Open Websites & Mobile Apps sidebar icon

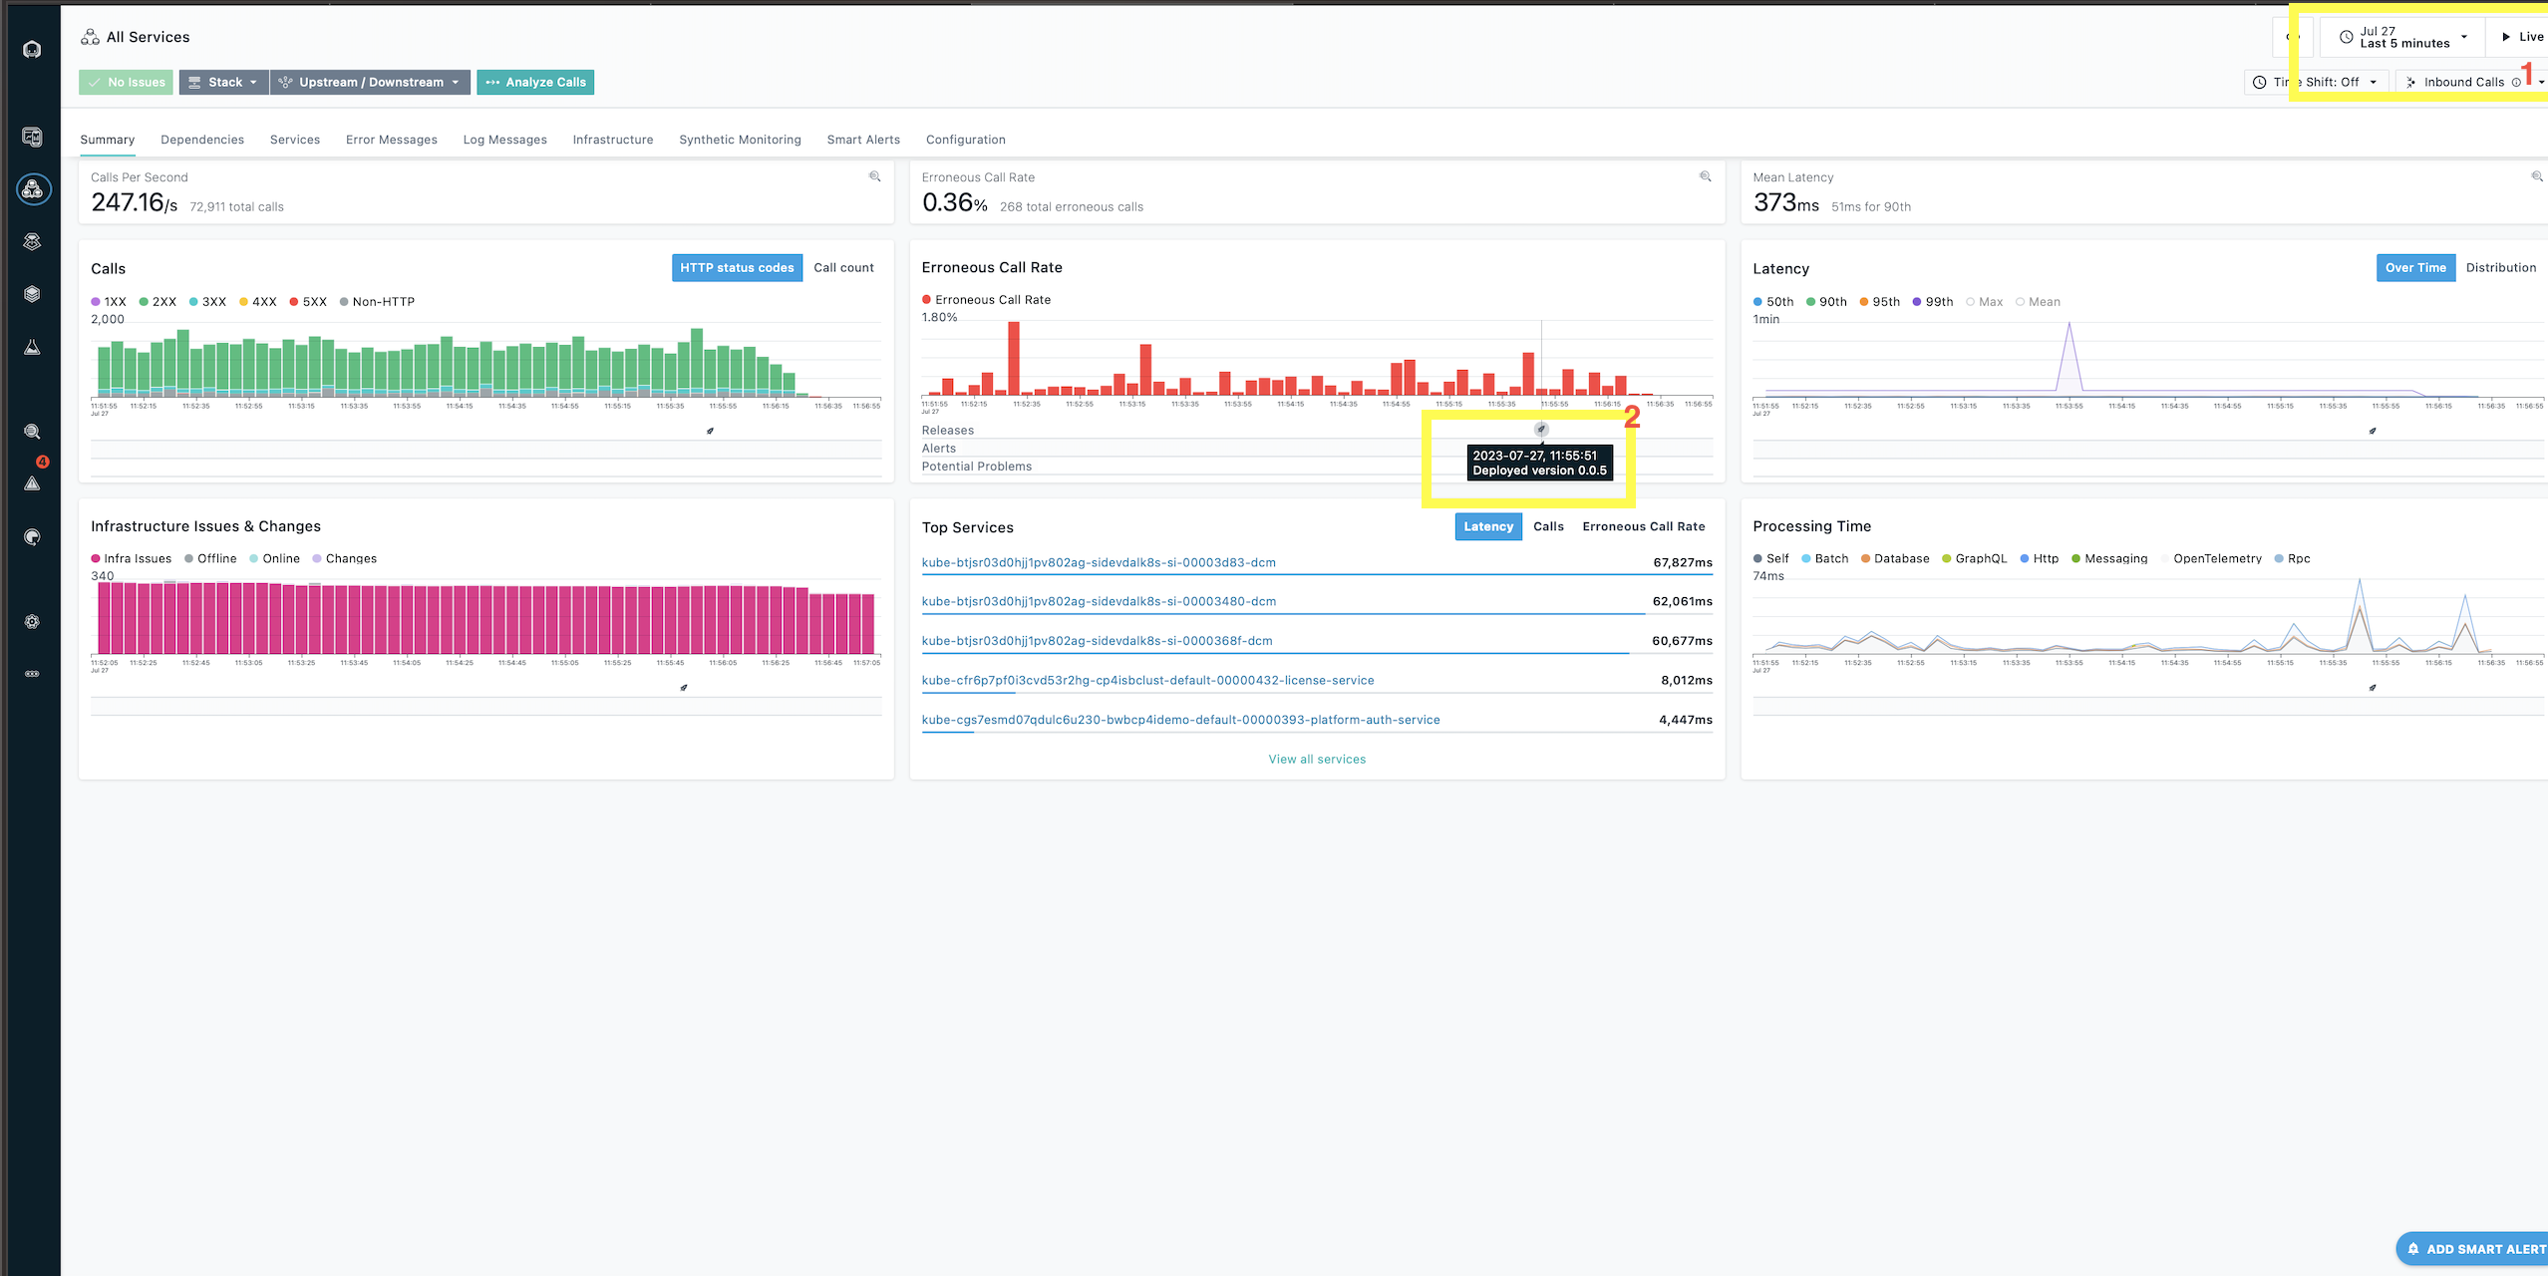click(x=32, y=137)
